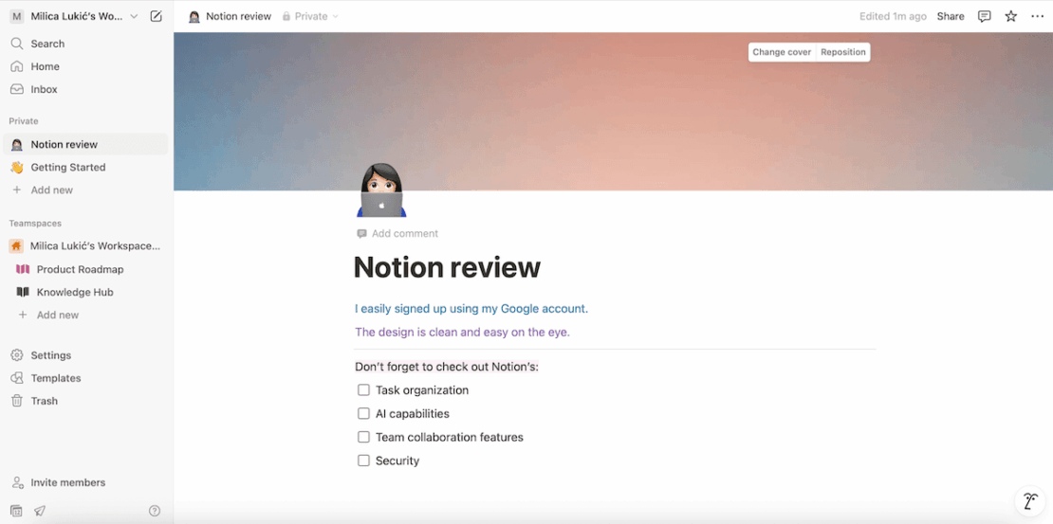
Task: Check the Task organization checkbox
Action: (x=363, y=389)
